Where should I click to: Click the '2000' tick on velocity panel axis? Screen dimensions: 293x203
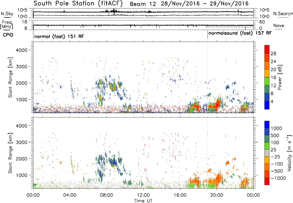point(21,159)
